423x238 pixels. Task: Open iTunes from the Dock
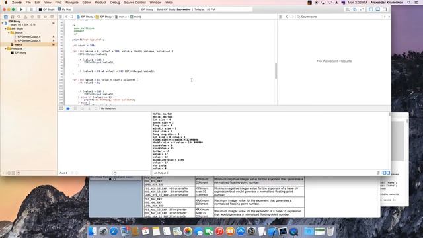(x=219, y=231)
